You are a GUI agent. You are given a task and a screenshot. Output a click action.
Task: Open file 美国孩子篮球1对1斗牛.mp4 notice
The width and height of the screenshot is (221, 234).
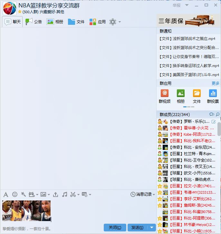coord(189,75)
